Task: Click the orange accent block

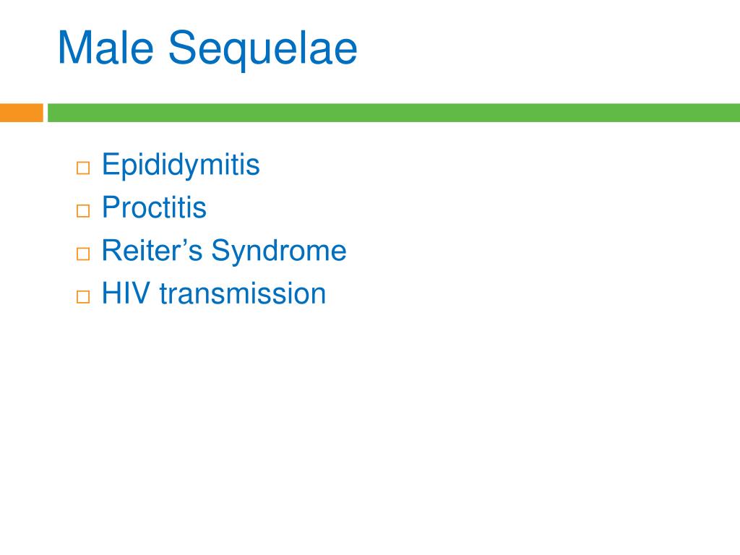Action: pyautogui.click(x=21, y=113)
